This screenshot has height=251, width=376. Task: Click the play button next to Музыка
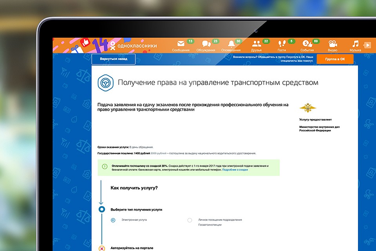click(x=367, y=45)
